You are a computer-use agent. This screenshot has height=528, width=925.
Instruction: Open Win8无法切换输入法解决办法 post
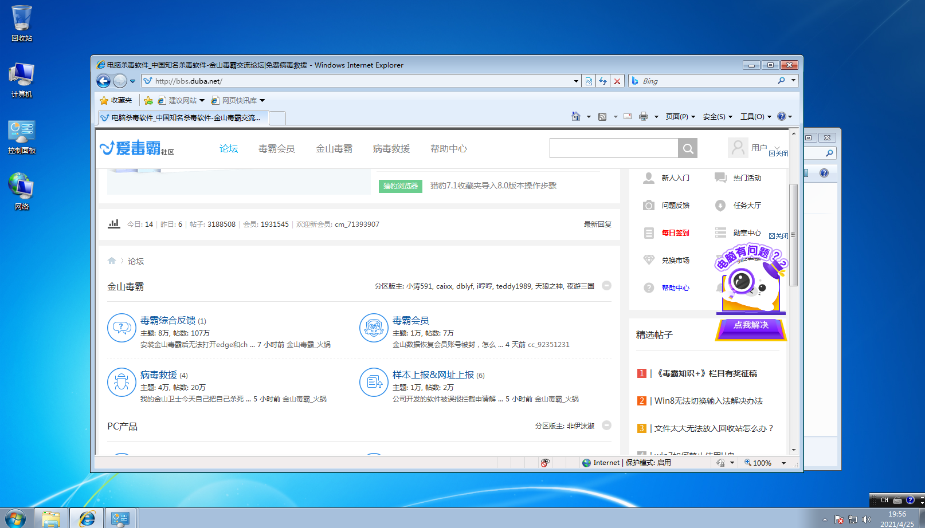708,401
